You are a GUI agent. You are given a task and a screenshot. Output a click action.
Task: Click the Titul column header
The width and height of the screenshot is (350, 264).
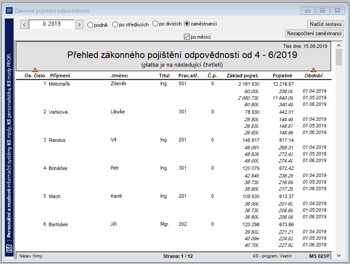coord(164,75)
